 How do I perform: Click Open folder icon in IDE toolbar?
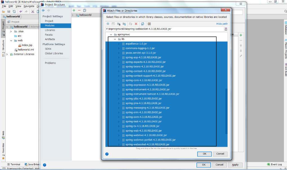[x=3, y=12]
